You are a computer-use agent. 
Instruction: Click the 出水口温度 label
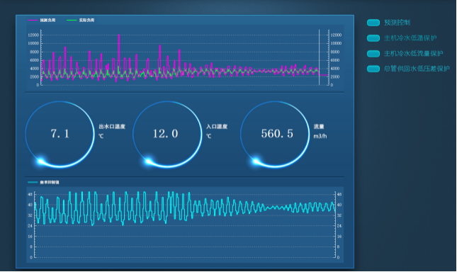pyautogui.click(x=112, y=127)
